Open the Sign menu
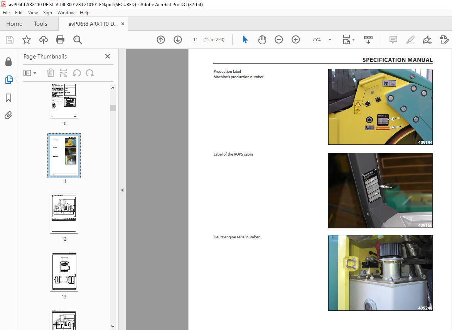 tap(47, 13)
